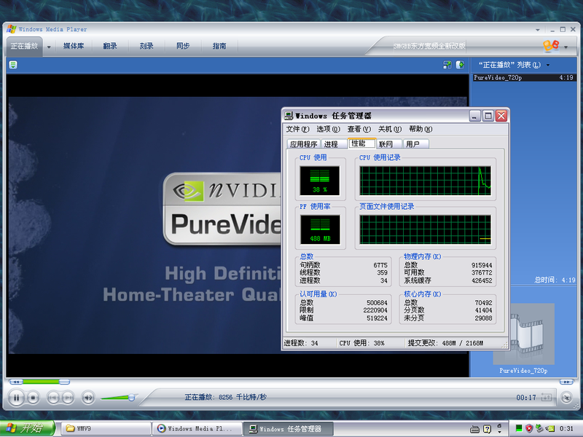Click the 00:17 elapsed time display
This screenshot has height=437, width=583.
[x=525, y=398]
